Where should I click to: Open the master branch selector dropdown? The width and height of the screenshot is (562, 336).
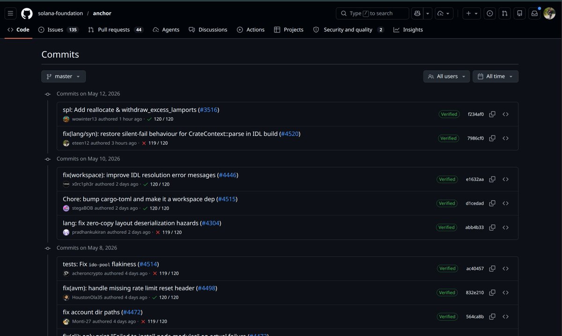(x=63, y=76)
